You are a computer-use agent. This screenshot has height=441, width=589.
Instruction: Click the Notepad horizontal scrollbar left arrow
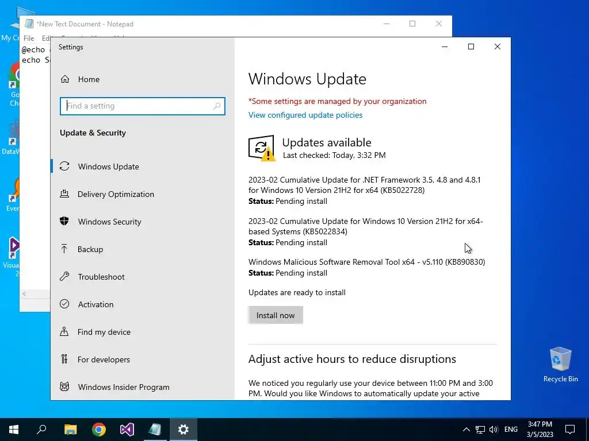(x=24, y=293)
